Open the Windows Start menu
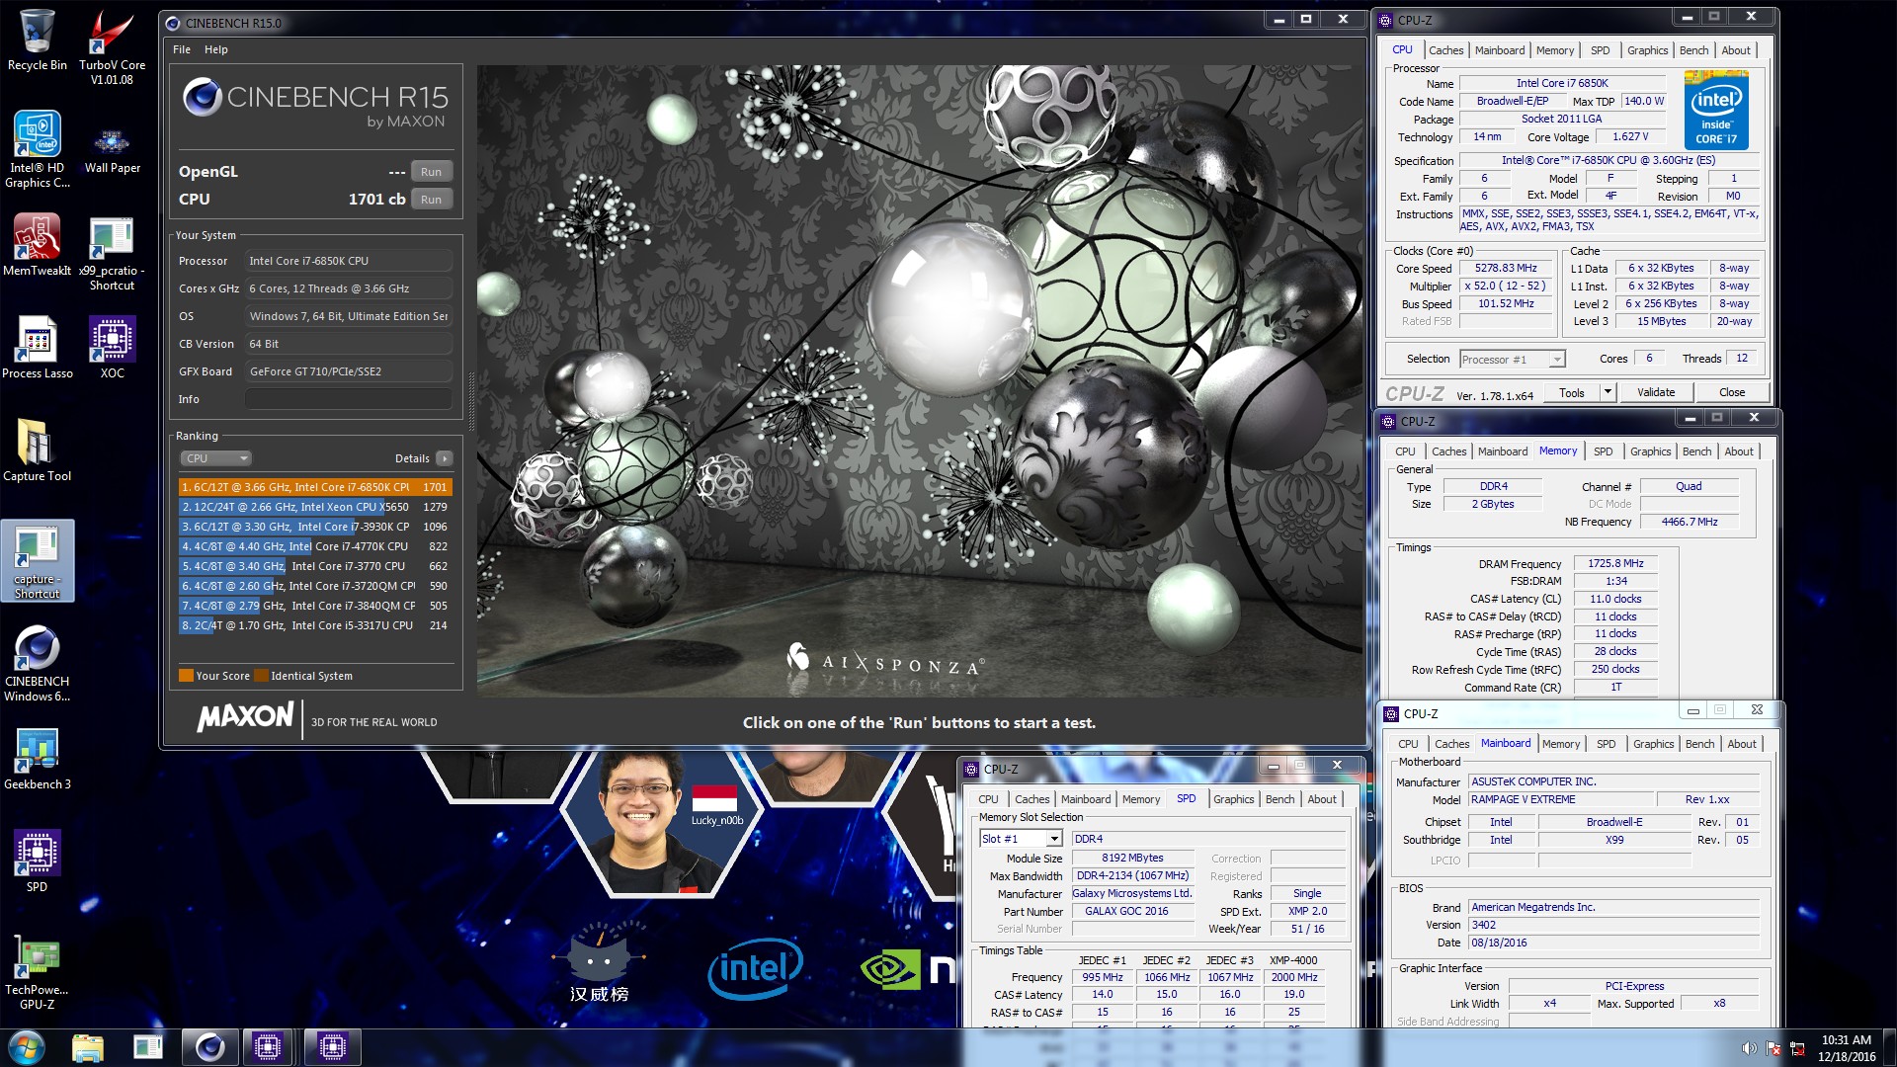Viewport: 1897px width, 1067px height. (x=27, y=1047)
